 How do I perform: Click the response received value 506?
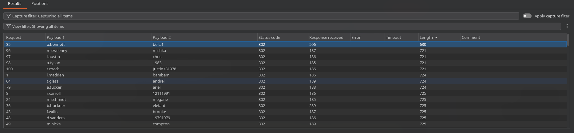(312, 44)
